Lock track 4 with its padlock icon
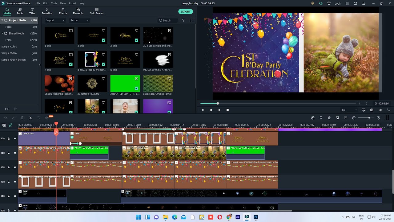Image resolution: width=394 pixels, height=222 pixels. point(9,182)
